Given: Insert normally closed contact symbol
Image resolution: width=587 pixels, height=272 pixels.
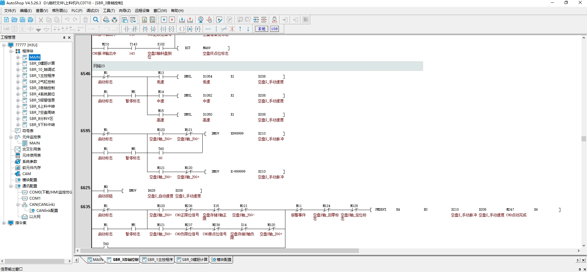Looking at the screenshot, I should [135, 29].
